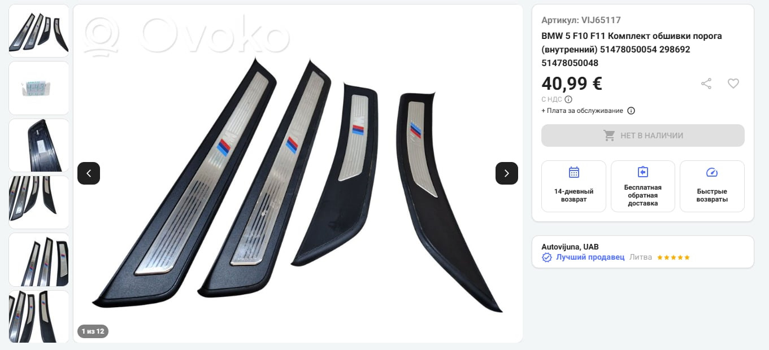Open info icon beside Плата за обслуживание
Viewport: 769px width, 350px height.
pyautogui.click(x=631, y=111)
